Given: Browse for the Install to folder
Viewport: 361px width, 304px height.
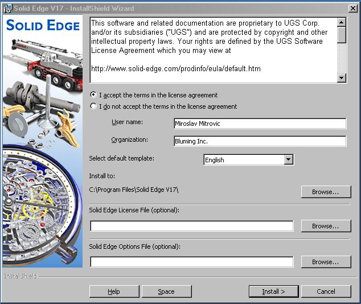Looking at the screenshot, I should (x=326, y=192).
